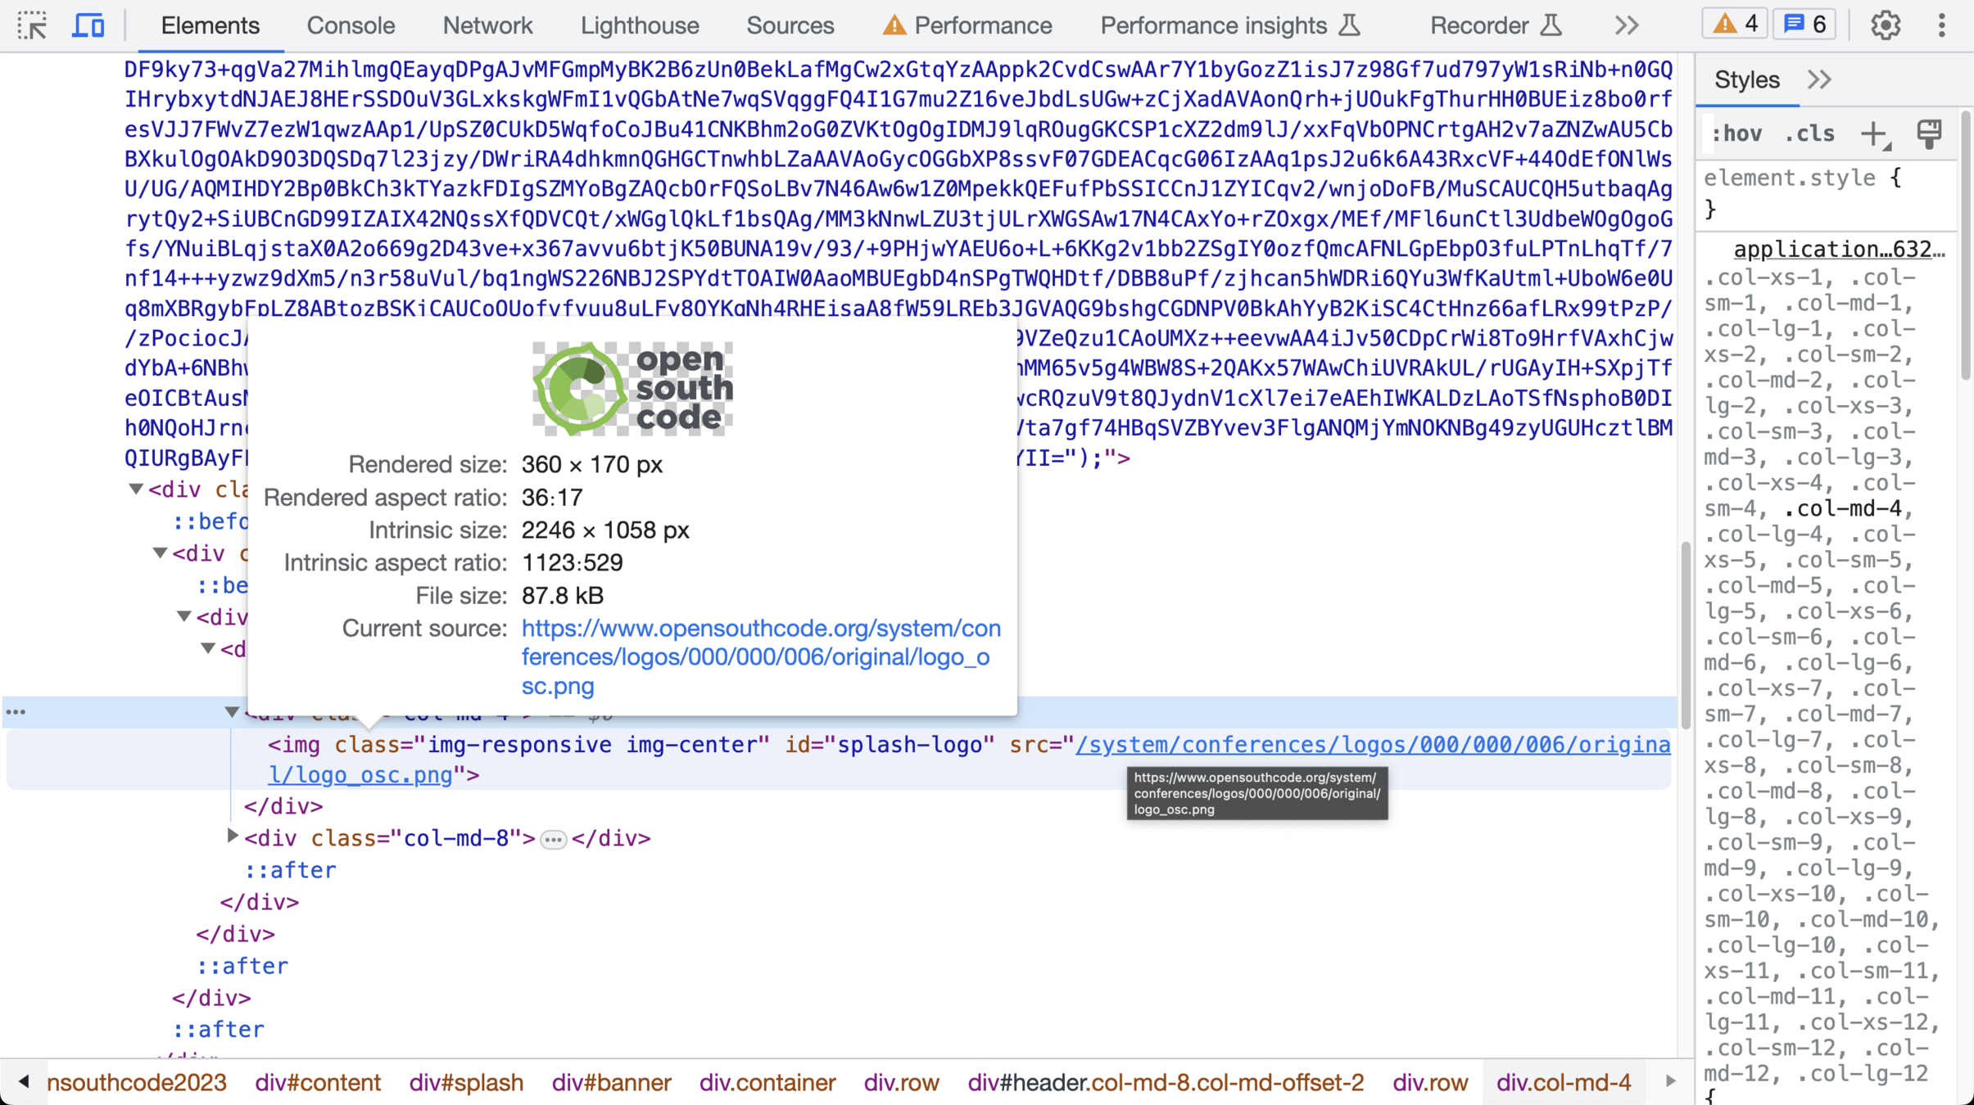This screenshot has width=1974, height=1105.
Task: Click the warnings count badge
Action: point(1735,25)
